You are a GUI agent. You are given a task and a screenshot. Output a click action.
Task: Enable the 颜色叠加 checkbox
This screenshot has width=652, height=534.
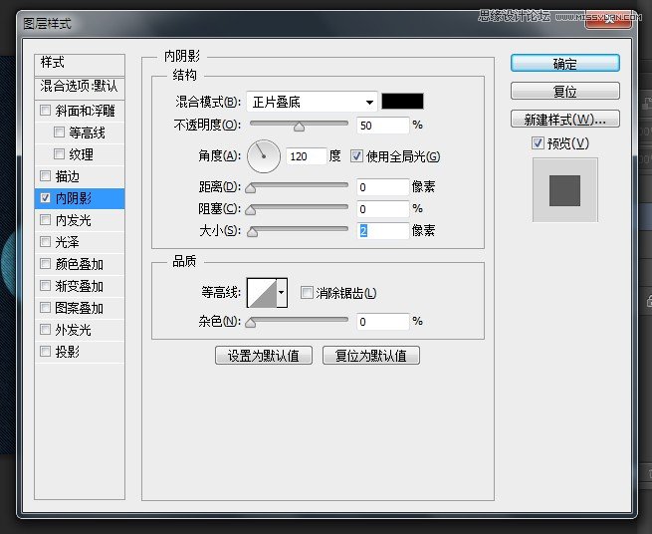45,264
